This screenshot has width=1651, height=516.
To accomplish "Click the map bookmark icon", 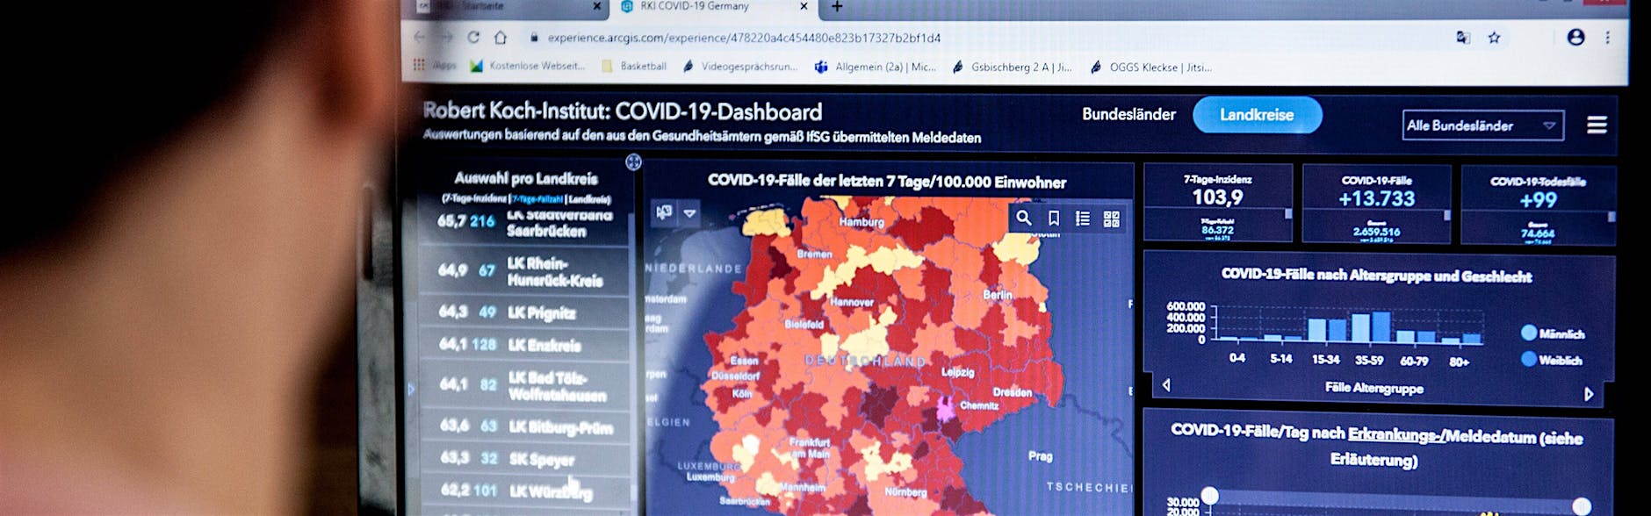I will (x=1053, y=219).
